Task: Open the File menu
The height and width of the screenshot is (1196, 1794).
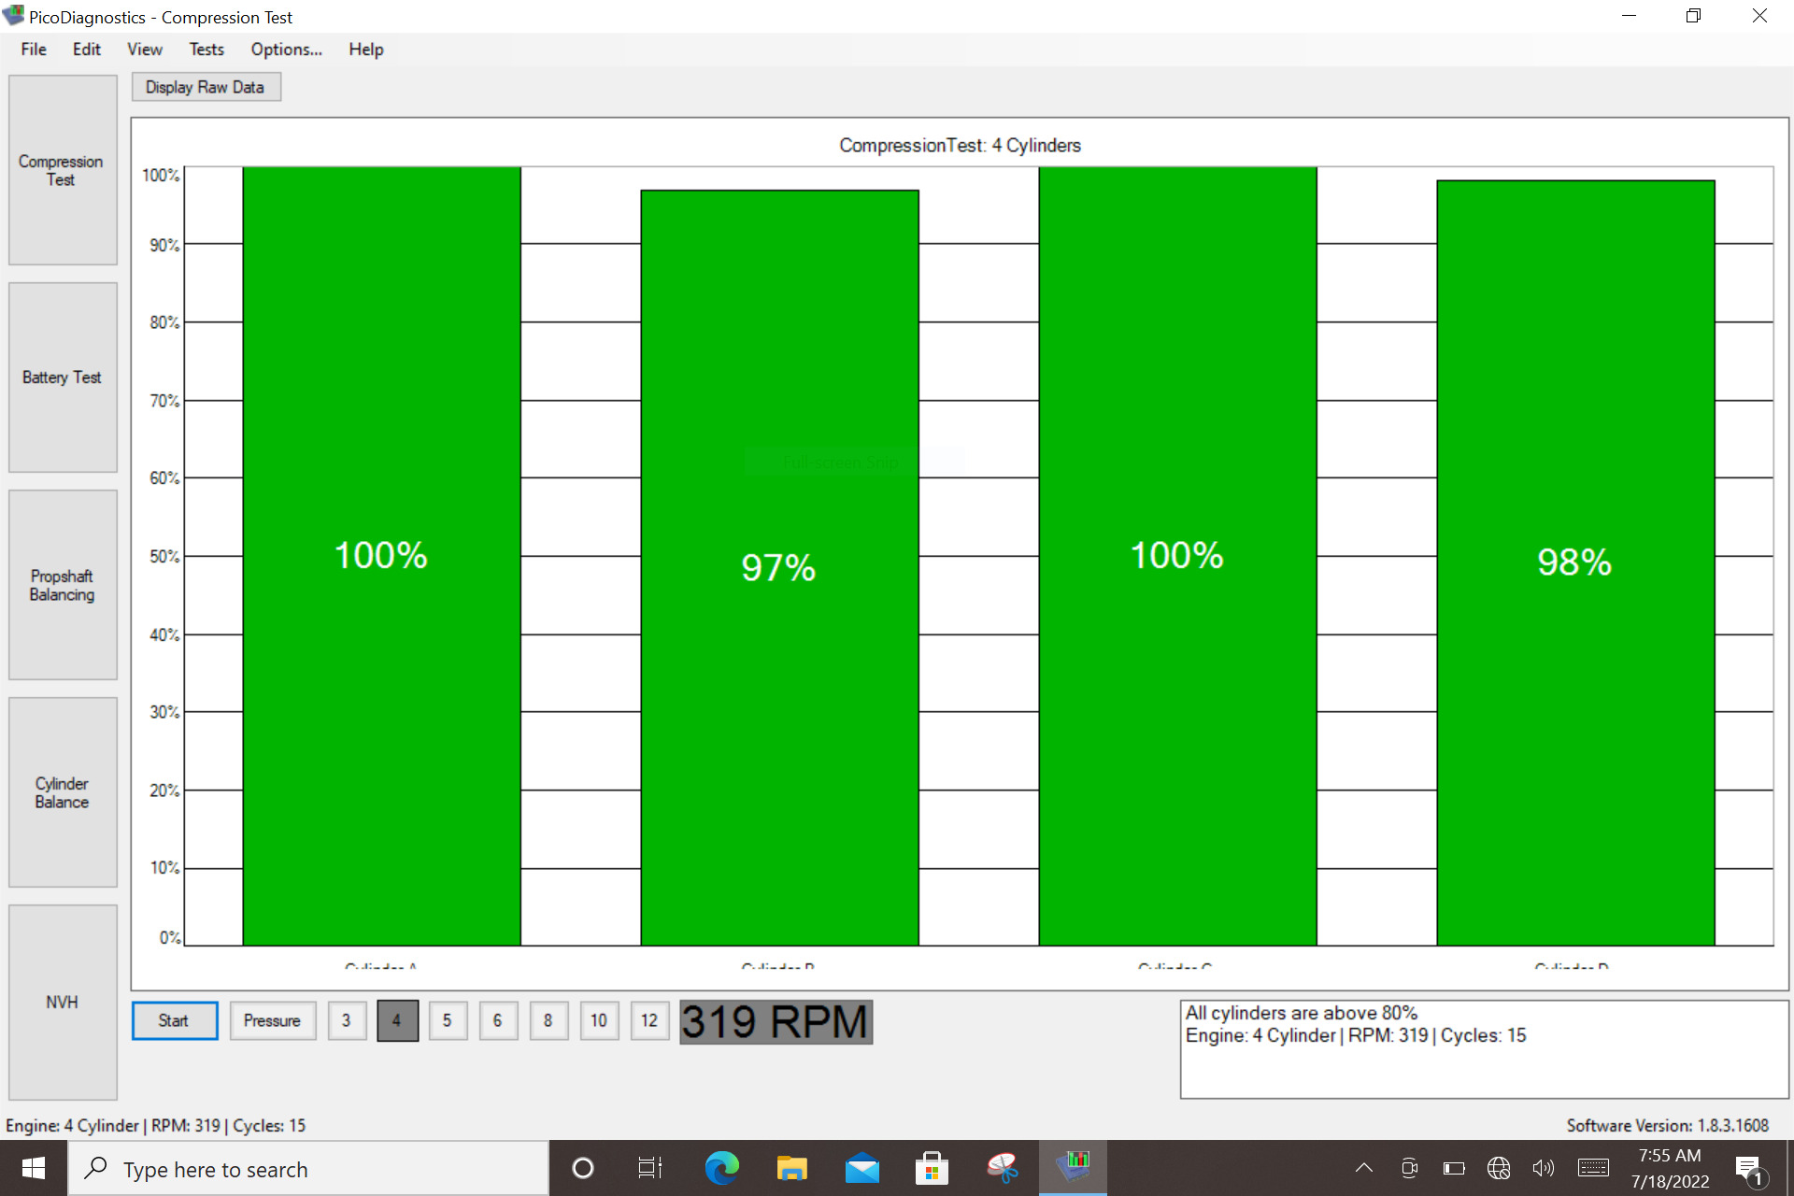Action: [x=34, y=50]
